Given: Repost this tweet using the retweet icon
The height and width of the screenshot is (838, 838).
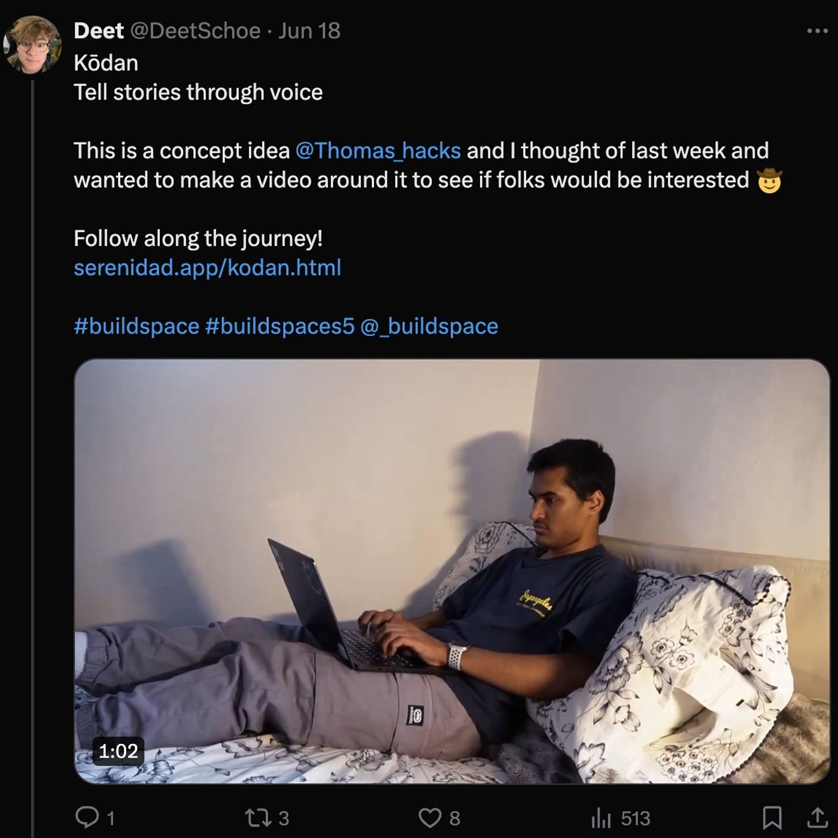Looking at the screenshot, I should tap(257, 817).
